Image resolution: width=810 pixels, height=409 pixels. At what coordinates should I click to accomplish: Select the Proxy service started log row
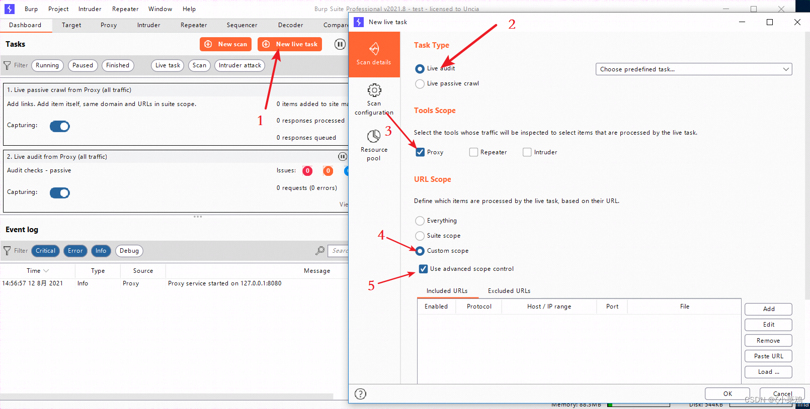tap(174, 283)
